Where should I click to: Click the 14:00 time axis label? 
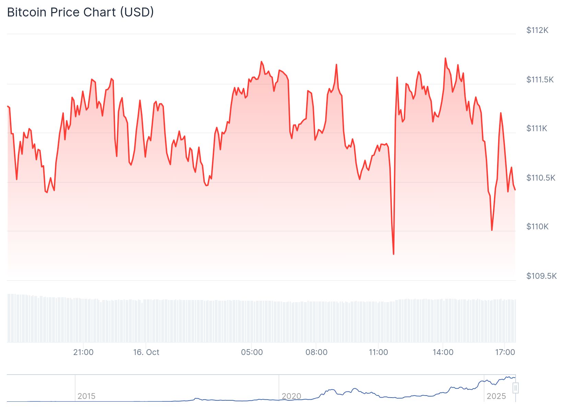[x=443, y=352]
